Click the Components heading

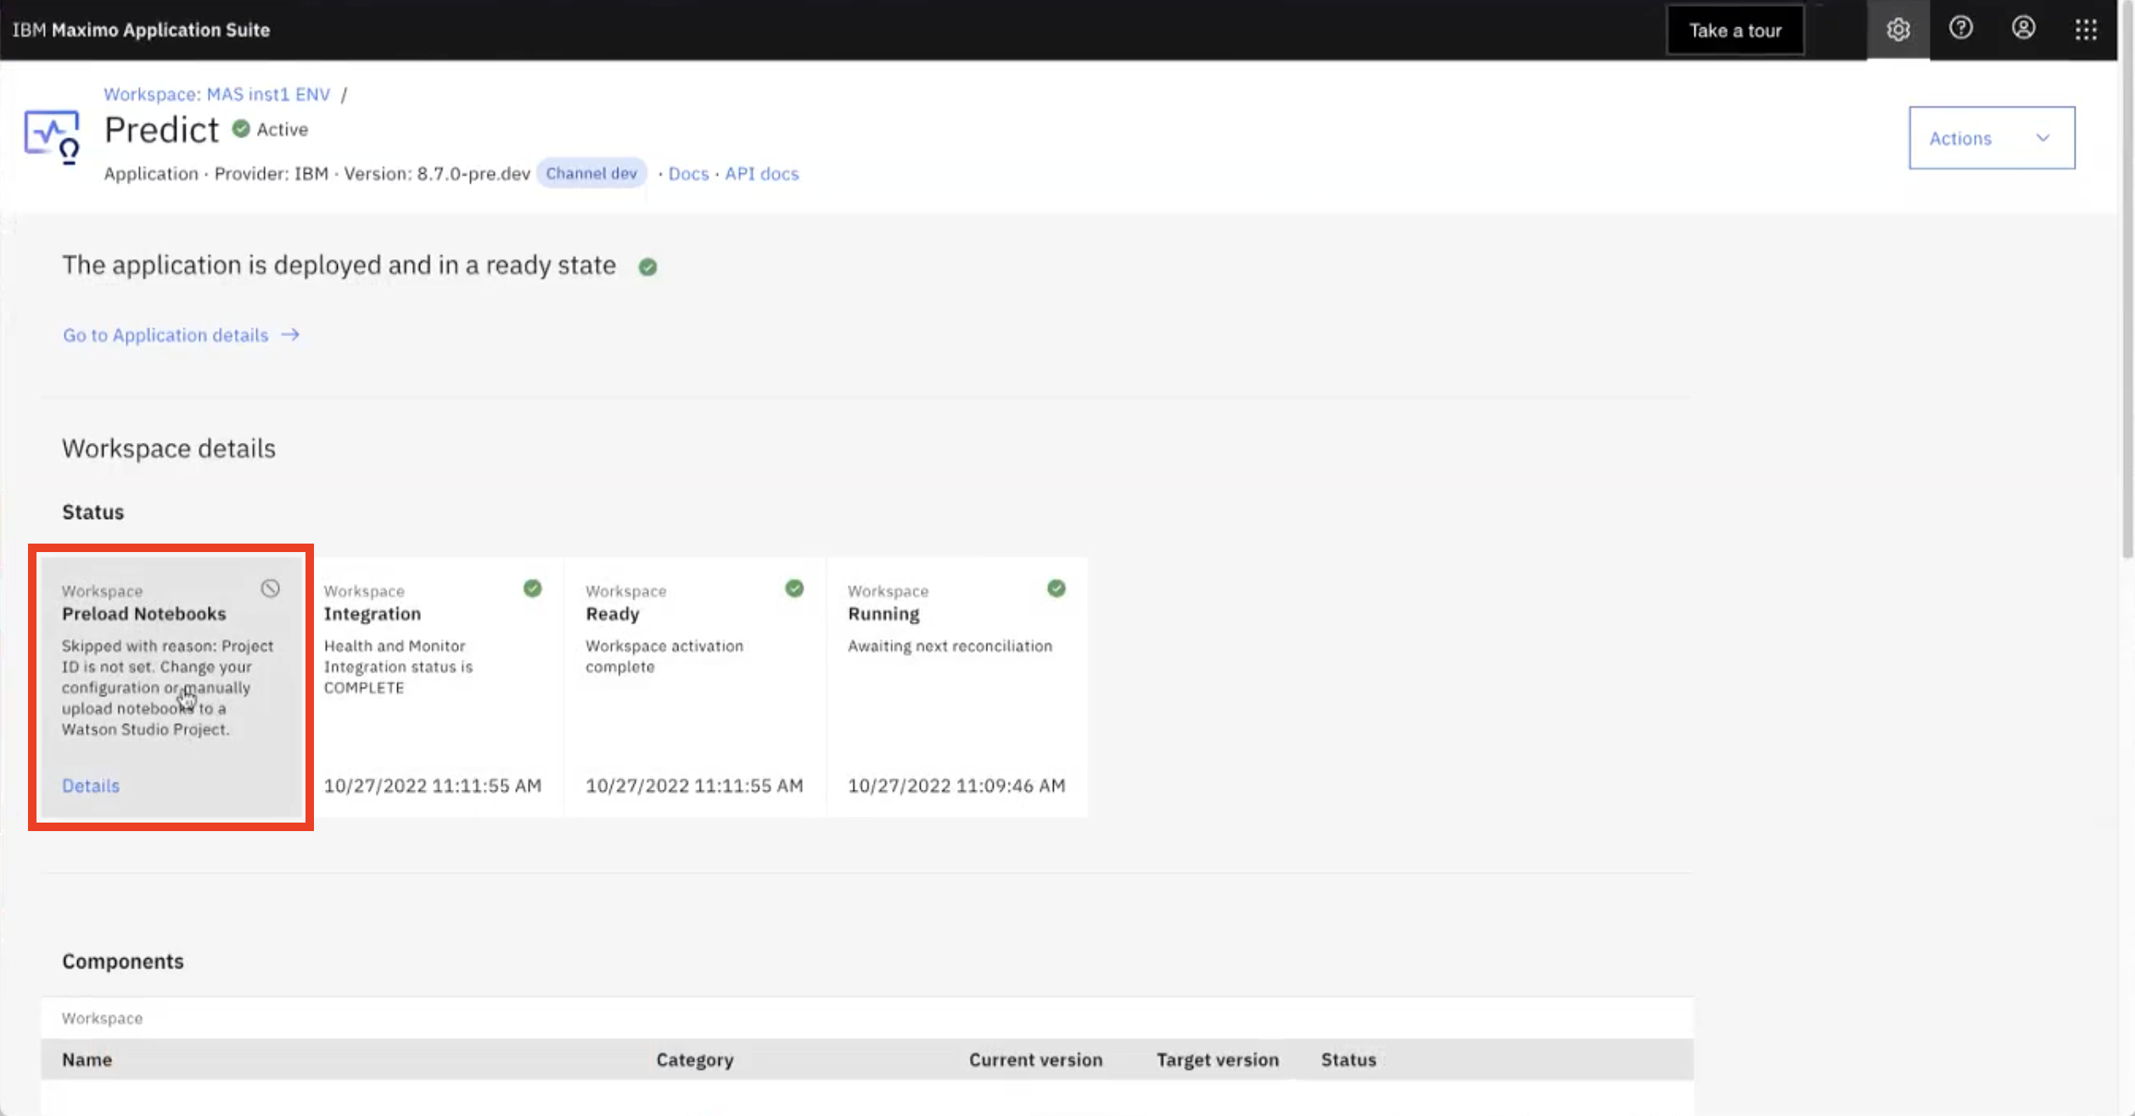tap(123, 962)
